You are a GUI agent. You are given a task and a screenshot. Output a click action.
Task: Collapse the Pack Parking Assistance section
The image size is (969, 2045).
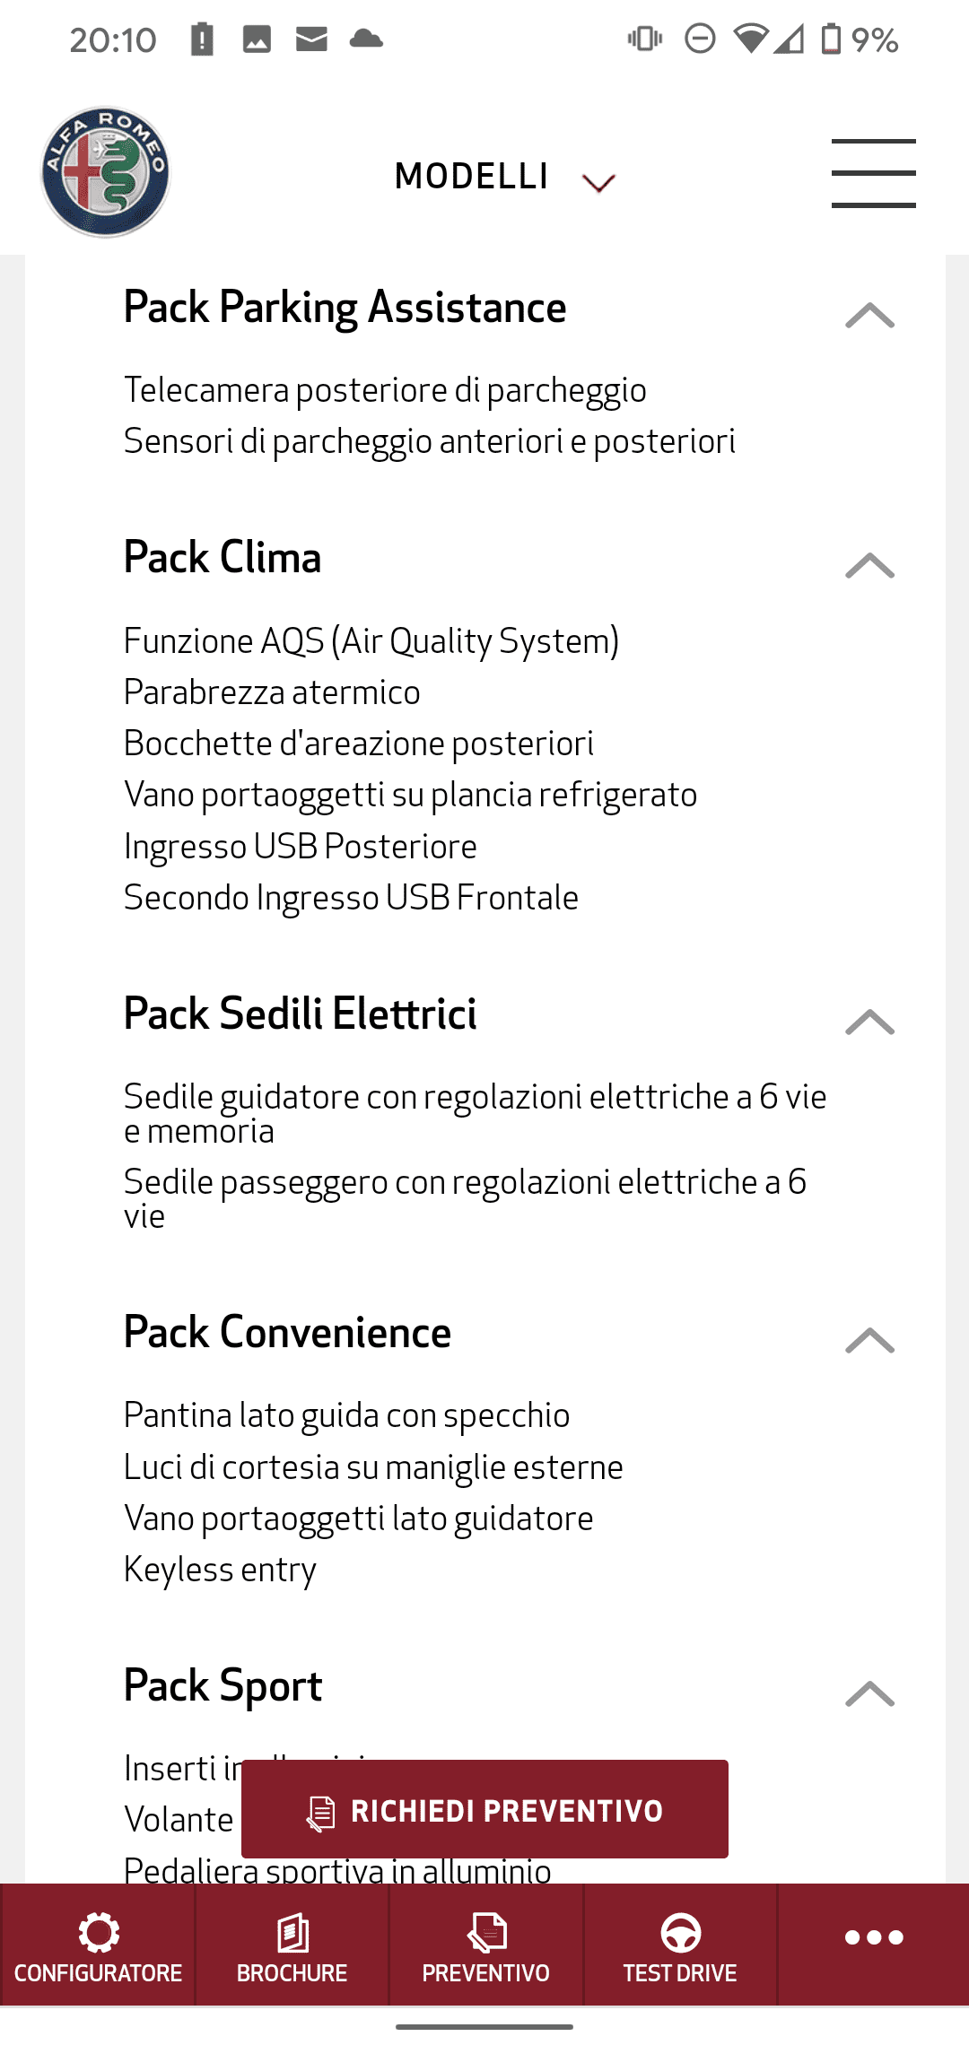click(x=869, y=316)
